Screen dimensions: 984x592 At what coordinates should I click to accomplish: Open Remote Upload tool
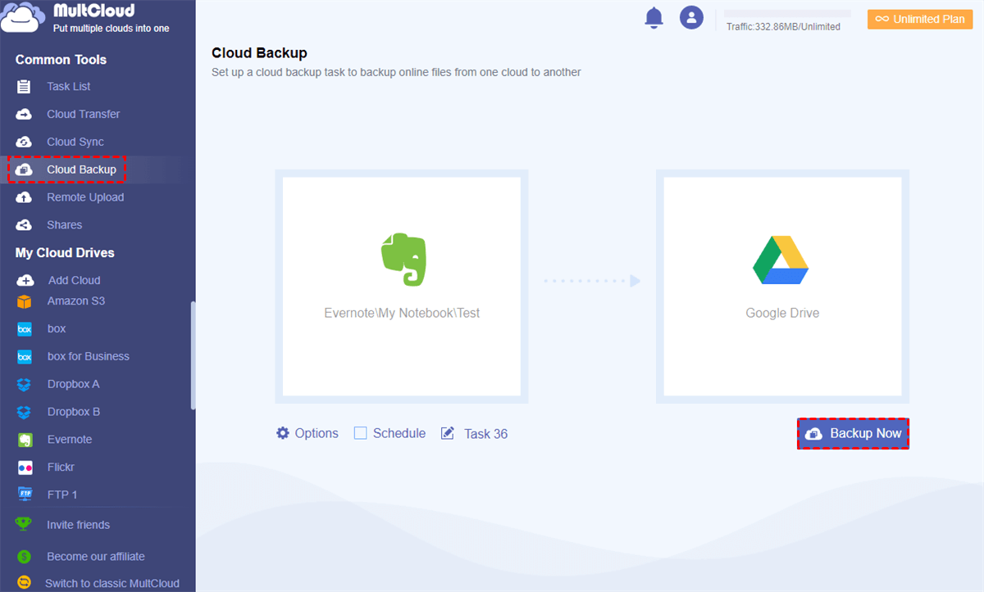pos(85,197)
